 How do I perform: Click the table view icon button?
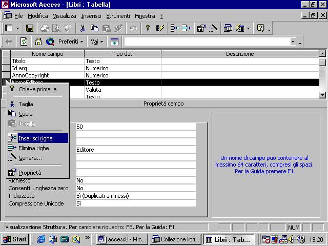click(9, 28)
